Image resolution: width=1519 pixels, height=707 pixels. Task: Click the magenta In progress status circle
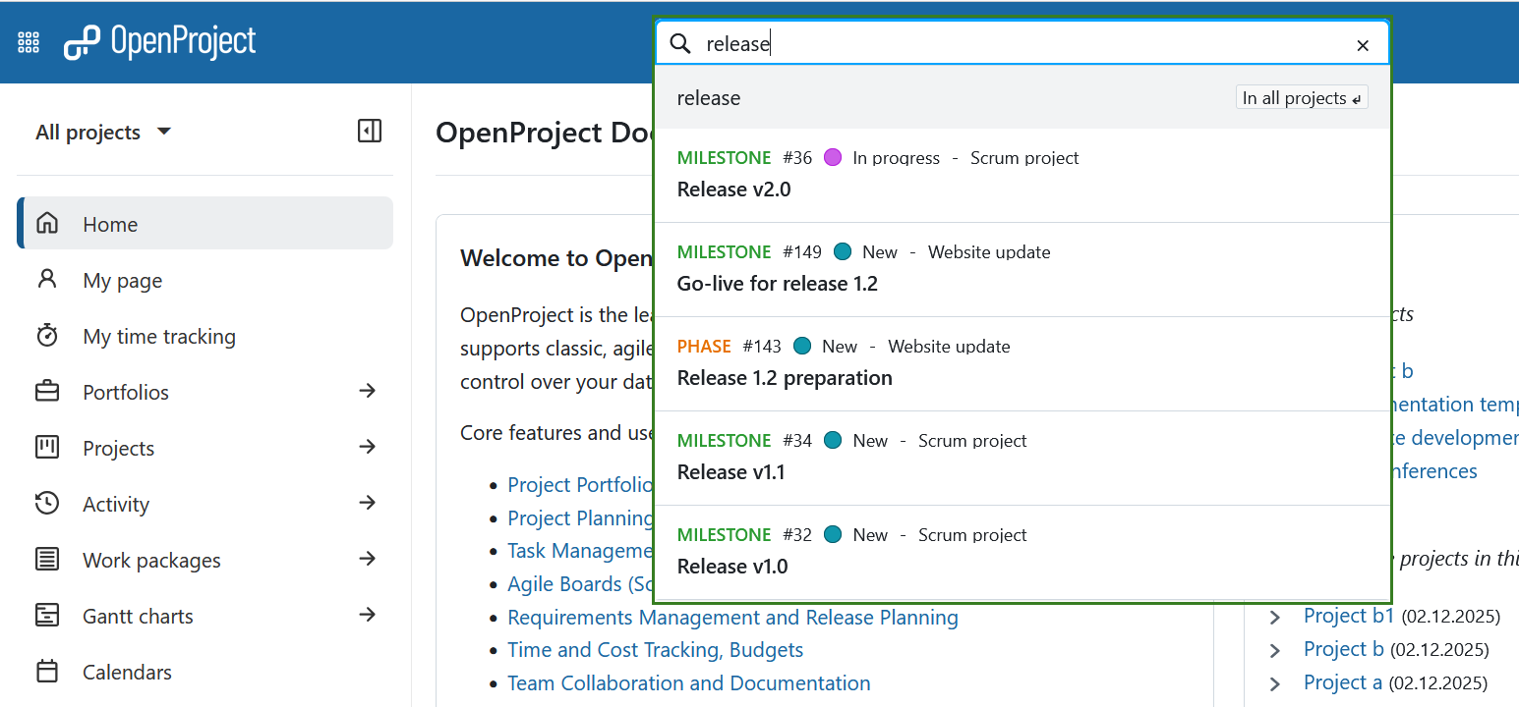click(833, 157)
